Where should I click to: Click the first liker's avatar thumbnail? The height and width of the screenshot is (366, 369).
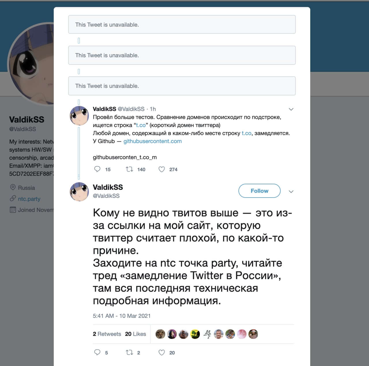pyautogui.click(x=160, y=334)
